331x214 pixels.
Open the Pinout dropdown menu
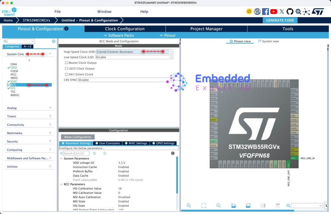[x=167, y=36]
